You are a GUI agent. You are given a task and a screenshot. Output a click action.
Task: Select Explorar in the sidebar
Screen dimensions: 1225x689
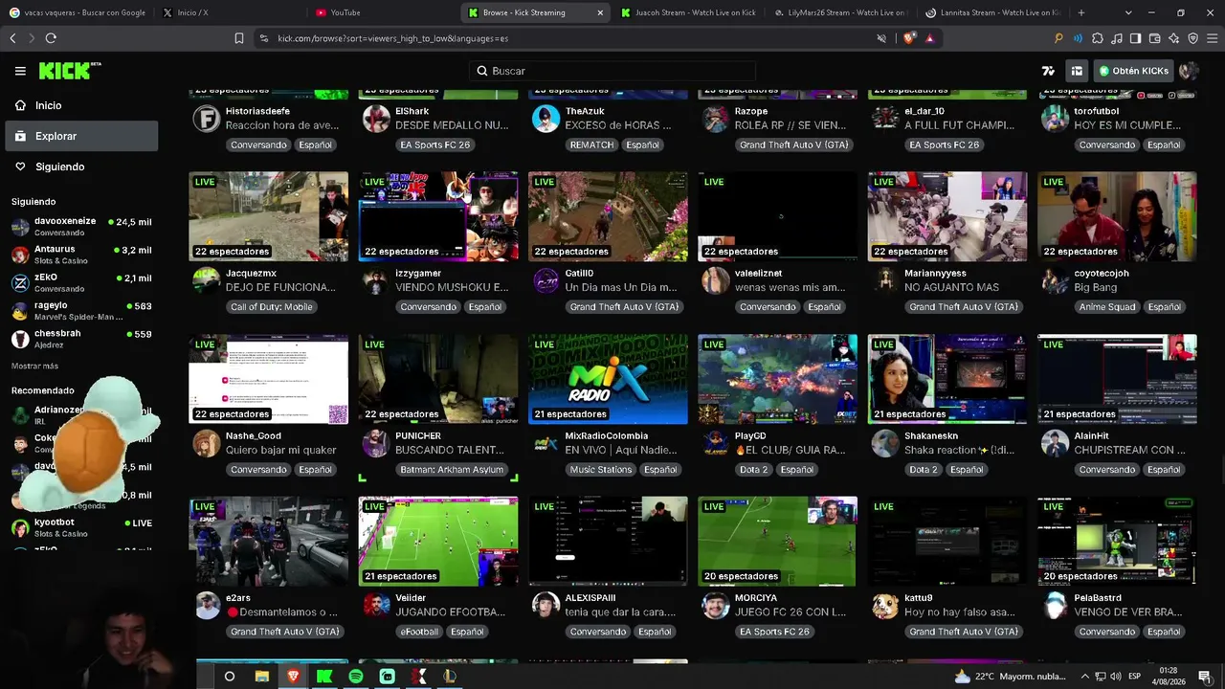click(x=80, y=136)
